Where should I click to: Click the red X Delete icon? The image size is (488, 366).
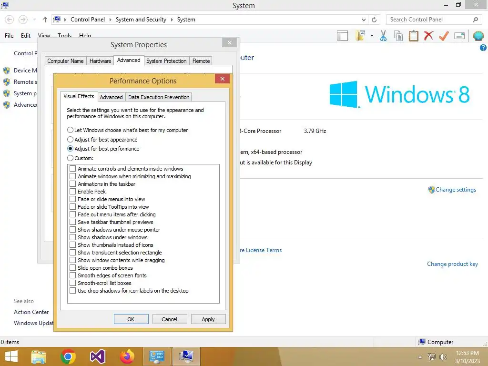pyautogui.click(x=428, y=35)
